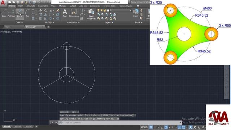Click the Insert block tool
This screenshot has width=231, height=130.
click(x=136, y=13)
